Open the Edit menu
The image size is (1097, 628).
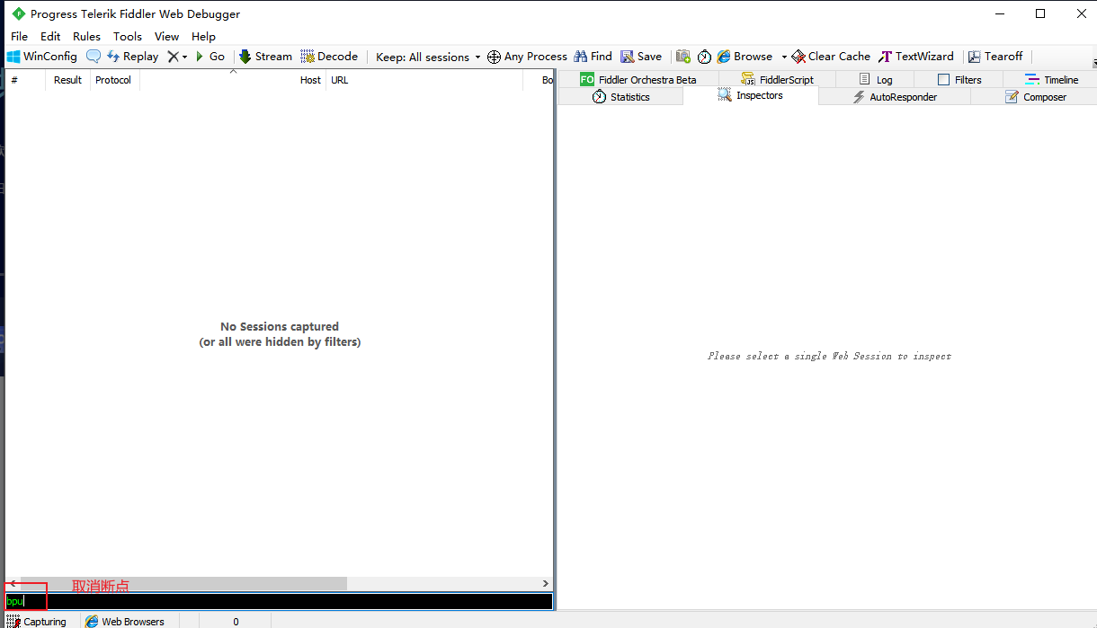click(x=50, y=37)
